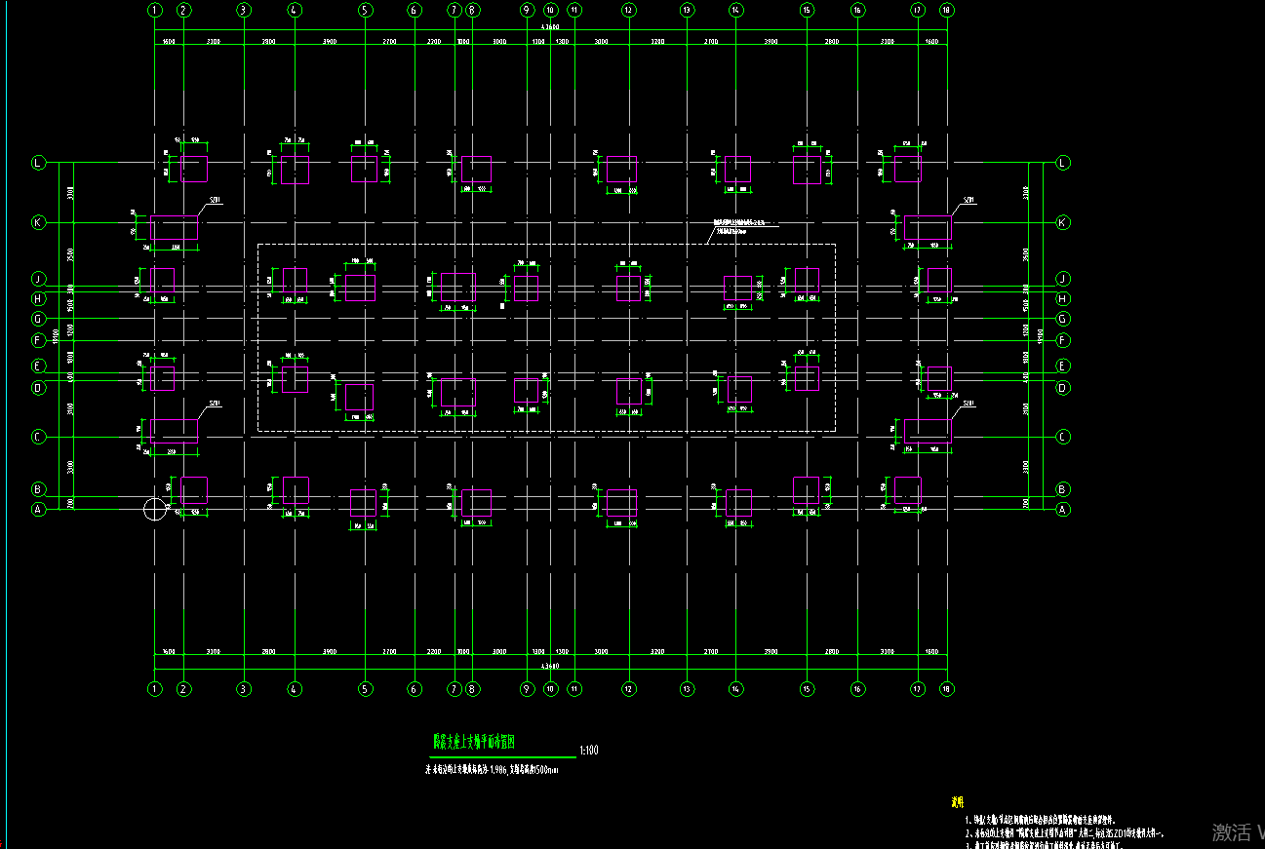
Task: Select axis bubble 18 in the top row
Action: tap(946, 10)
